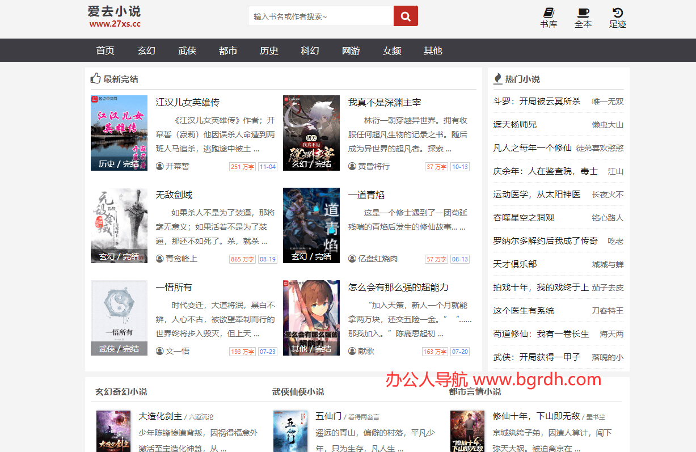Click the 251 万字 word count tag
Viewport: 696px width, 452px height.
[x=243, y=167]
